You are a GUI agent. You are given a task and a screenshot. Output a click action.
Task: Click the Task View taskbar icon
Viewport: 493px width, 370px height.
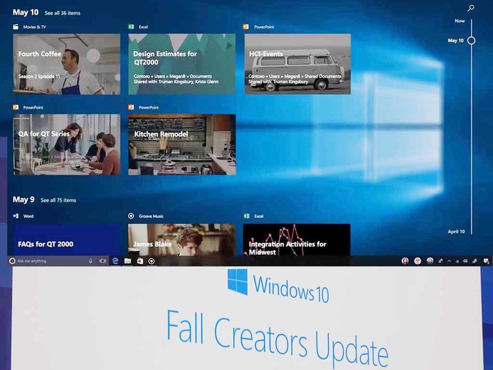tap(102, 261)
